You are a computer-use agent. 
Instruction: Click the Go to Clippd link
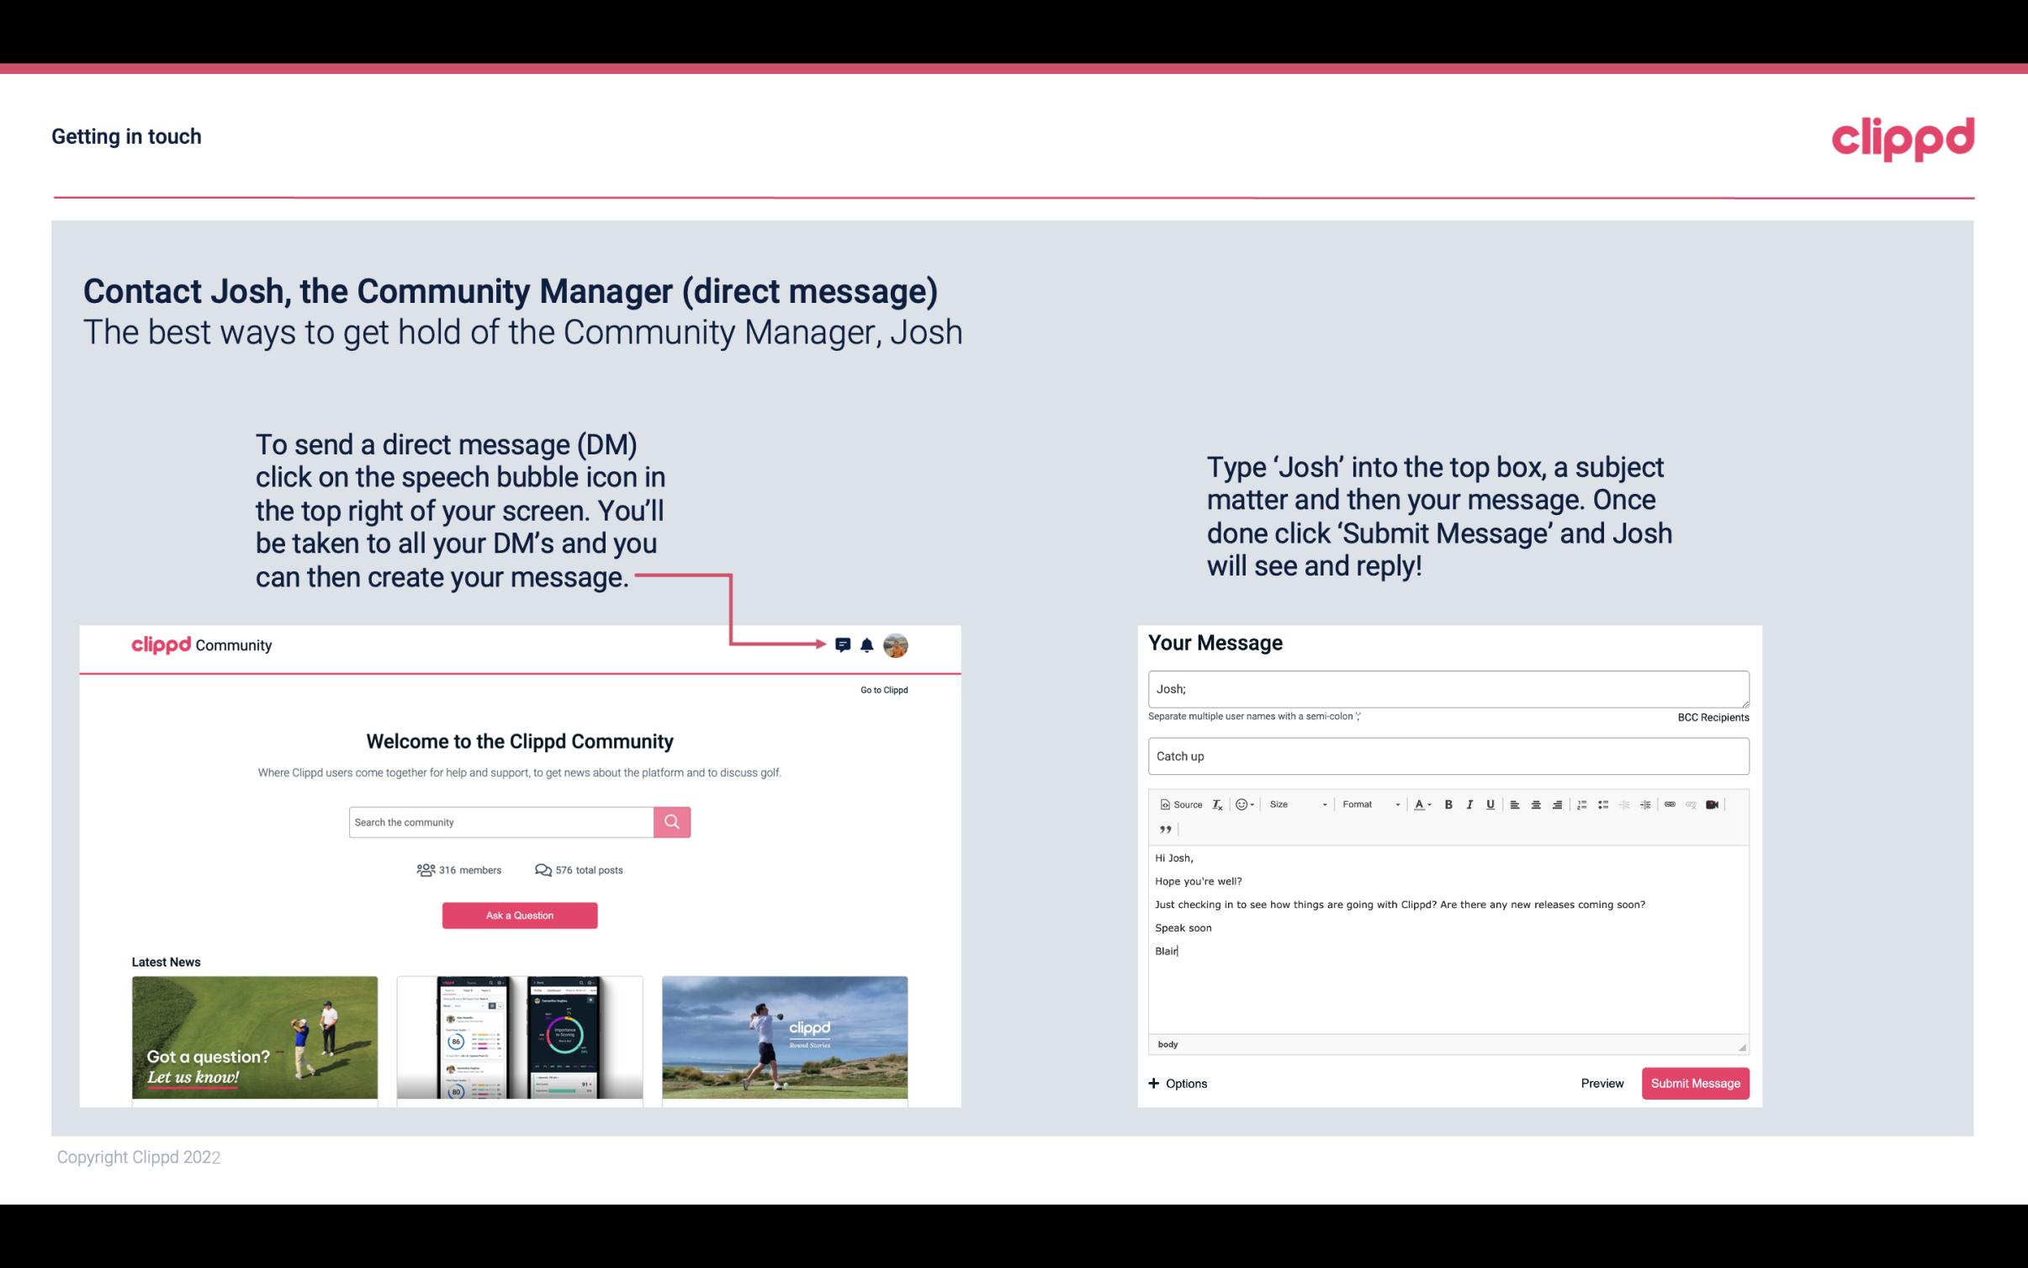(883, 689)
